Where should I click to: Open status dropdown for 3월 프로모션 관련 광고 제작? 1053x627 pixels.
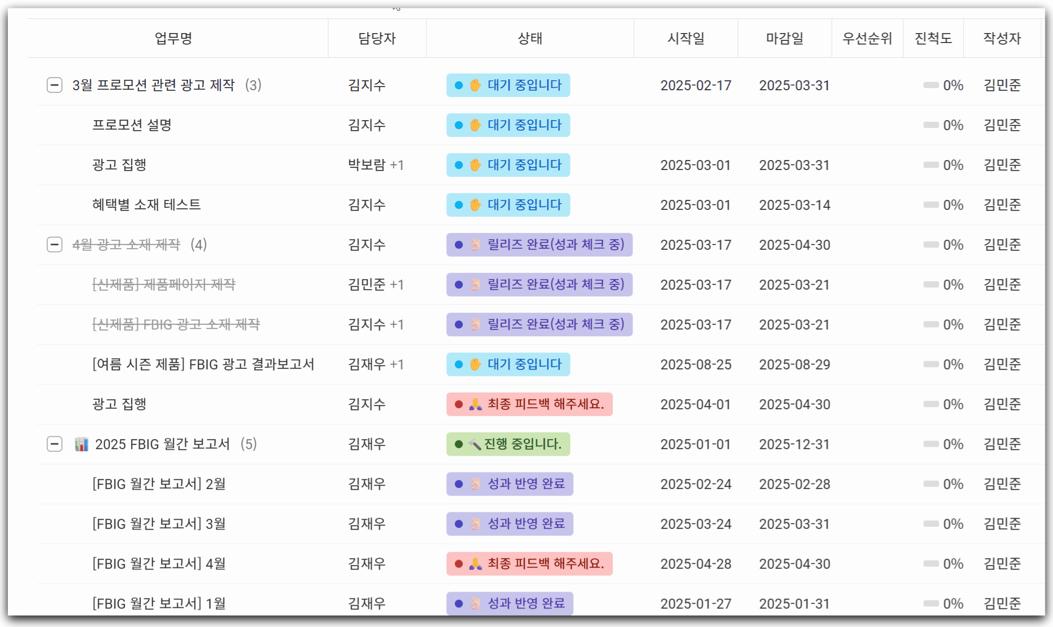tap(508, 85)
